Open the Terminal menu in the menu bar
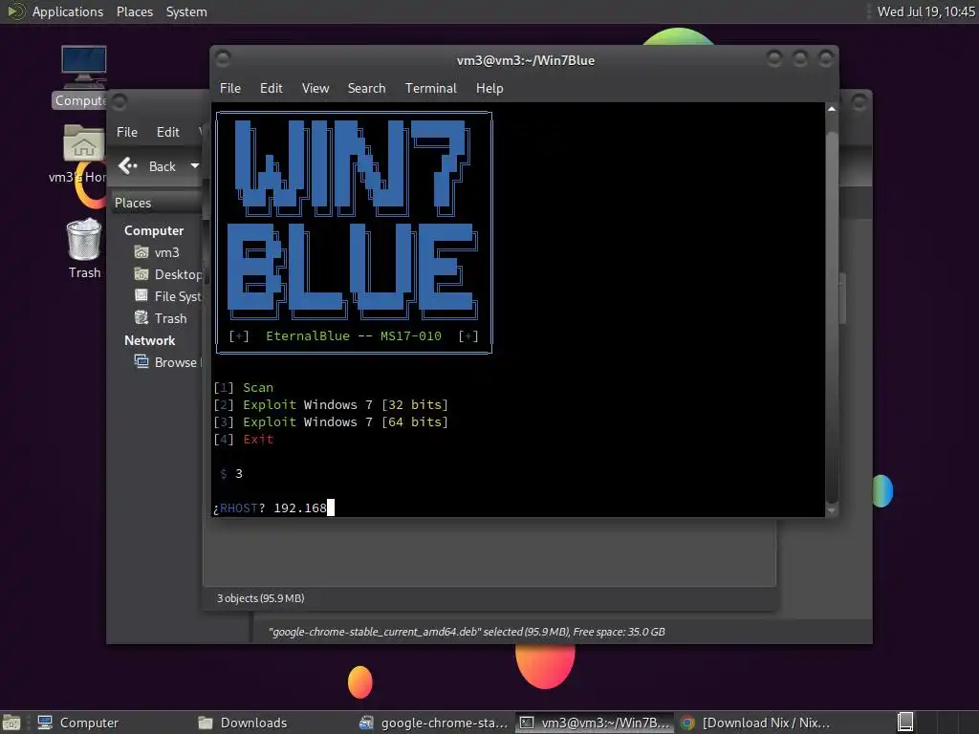 tap(431, 88)
